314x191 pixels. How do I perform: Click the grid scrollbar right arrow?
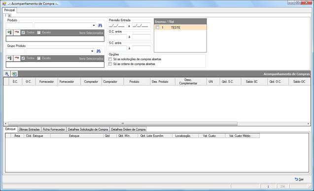click(308, 124)
